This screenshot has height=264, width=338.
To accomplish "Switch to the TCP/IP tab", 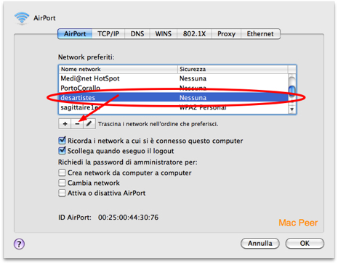I will 108,34.
